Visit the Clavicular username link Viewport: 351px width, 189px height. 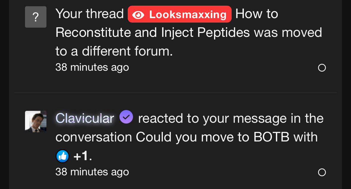point(85,118)
